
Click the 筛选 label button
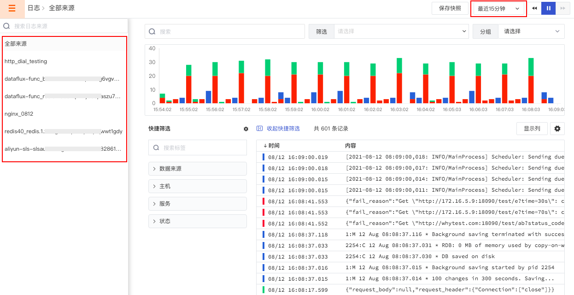click(322, 31)
